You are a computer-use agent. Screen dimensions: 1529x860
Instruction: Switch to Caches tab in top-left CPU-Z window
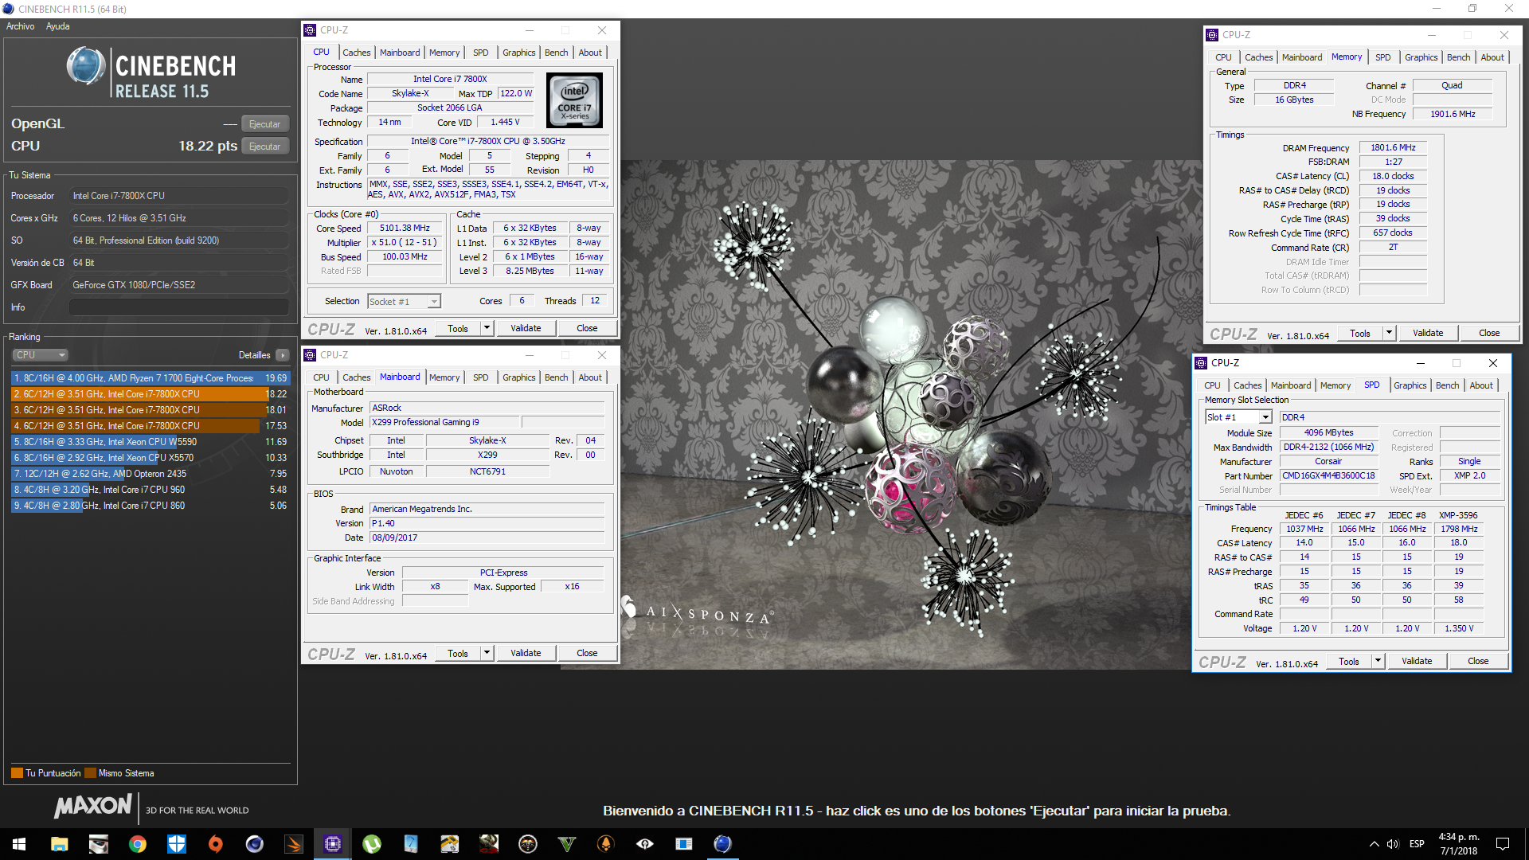click(356, 53)
